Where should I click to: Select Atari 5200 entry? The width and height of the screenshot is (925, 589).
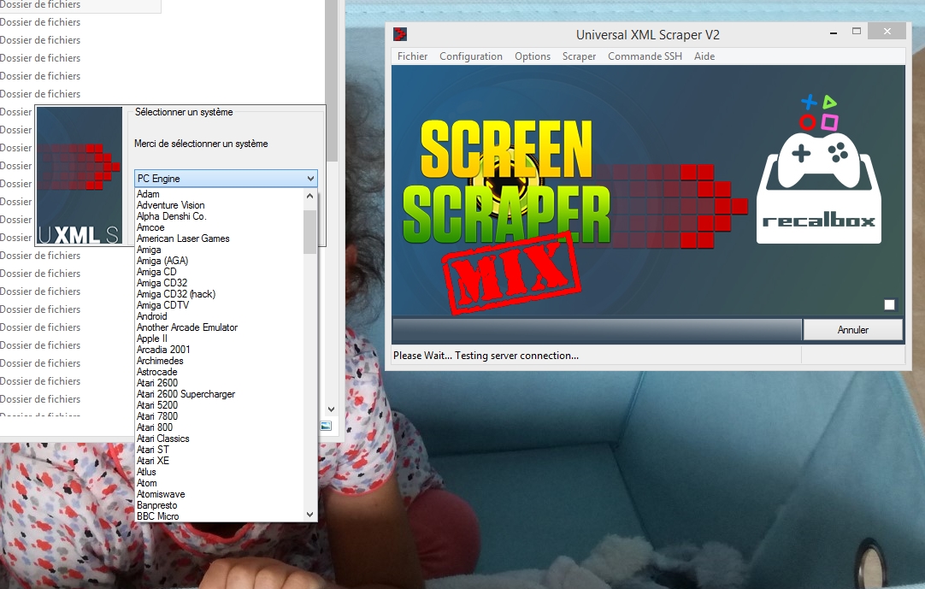tap(220, 405)
